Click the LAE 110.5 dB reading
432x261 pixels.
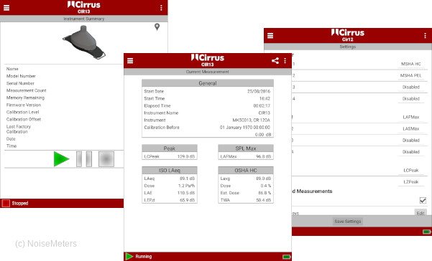click(x=170, y=193)
